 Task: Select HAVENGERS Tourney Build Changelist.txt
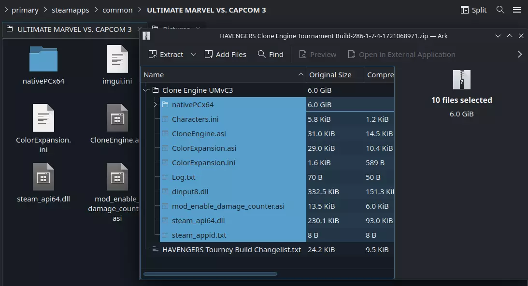pyautogui.click(x=267, y=250)
